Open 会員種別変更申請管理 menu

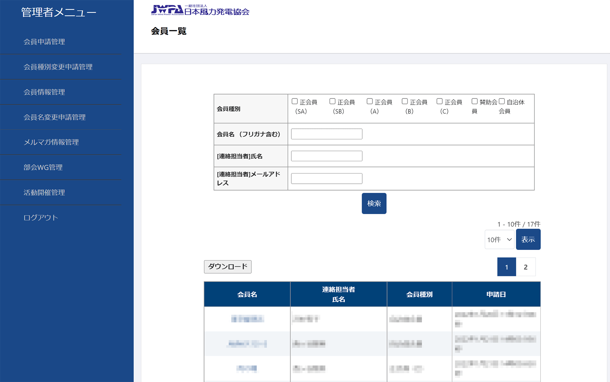pos(58,67)
